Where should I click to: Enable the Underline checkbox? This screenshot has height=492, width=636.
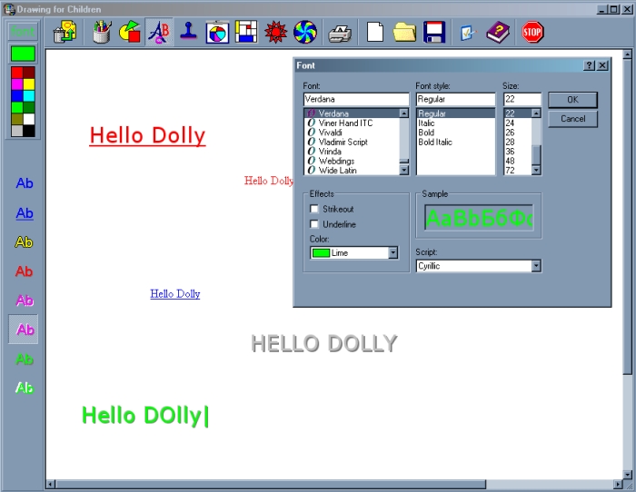coord(314,224)
